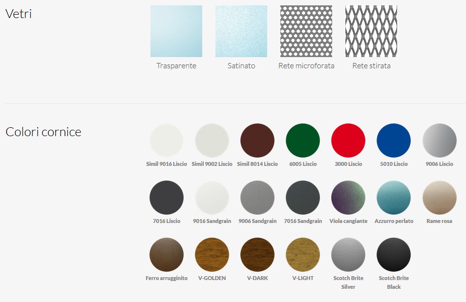The width and height of the screenshot is (466, 302).
Task: Click the V-DARK label
Action: coord(257,278)
